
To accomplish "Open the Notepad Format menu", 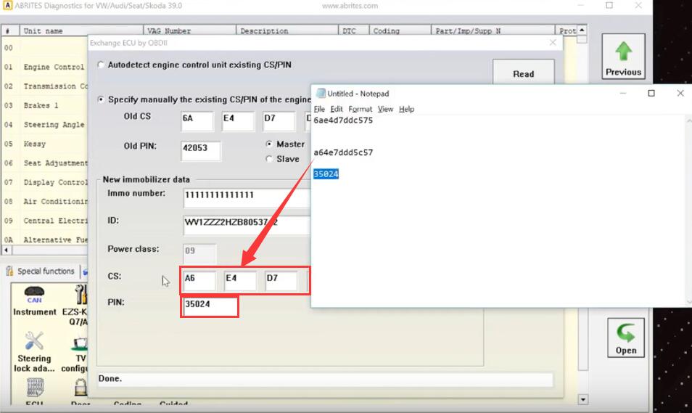I will pos(360,109).
